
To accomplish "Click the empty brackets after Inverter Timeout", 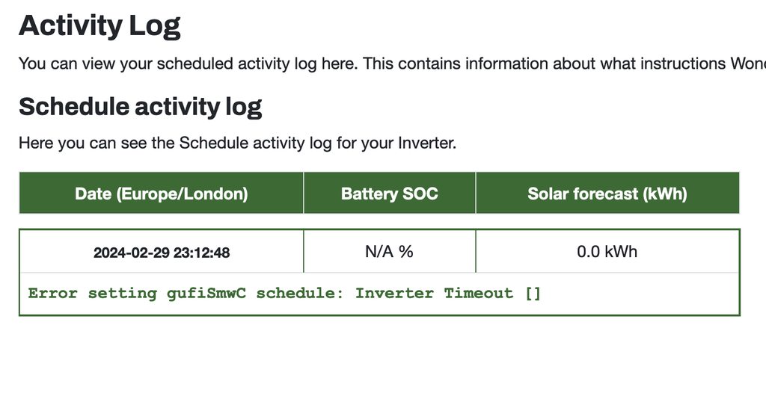I will click(x=533, y=293).
